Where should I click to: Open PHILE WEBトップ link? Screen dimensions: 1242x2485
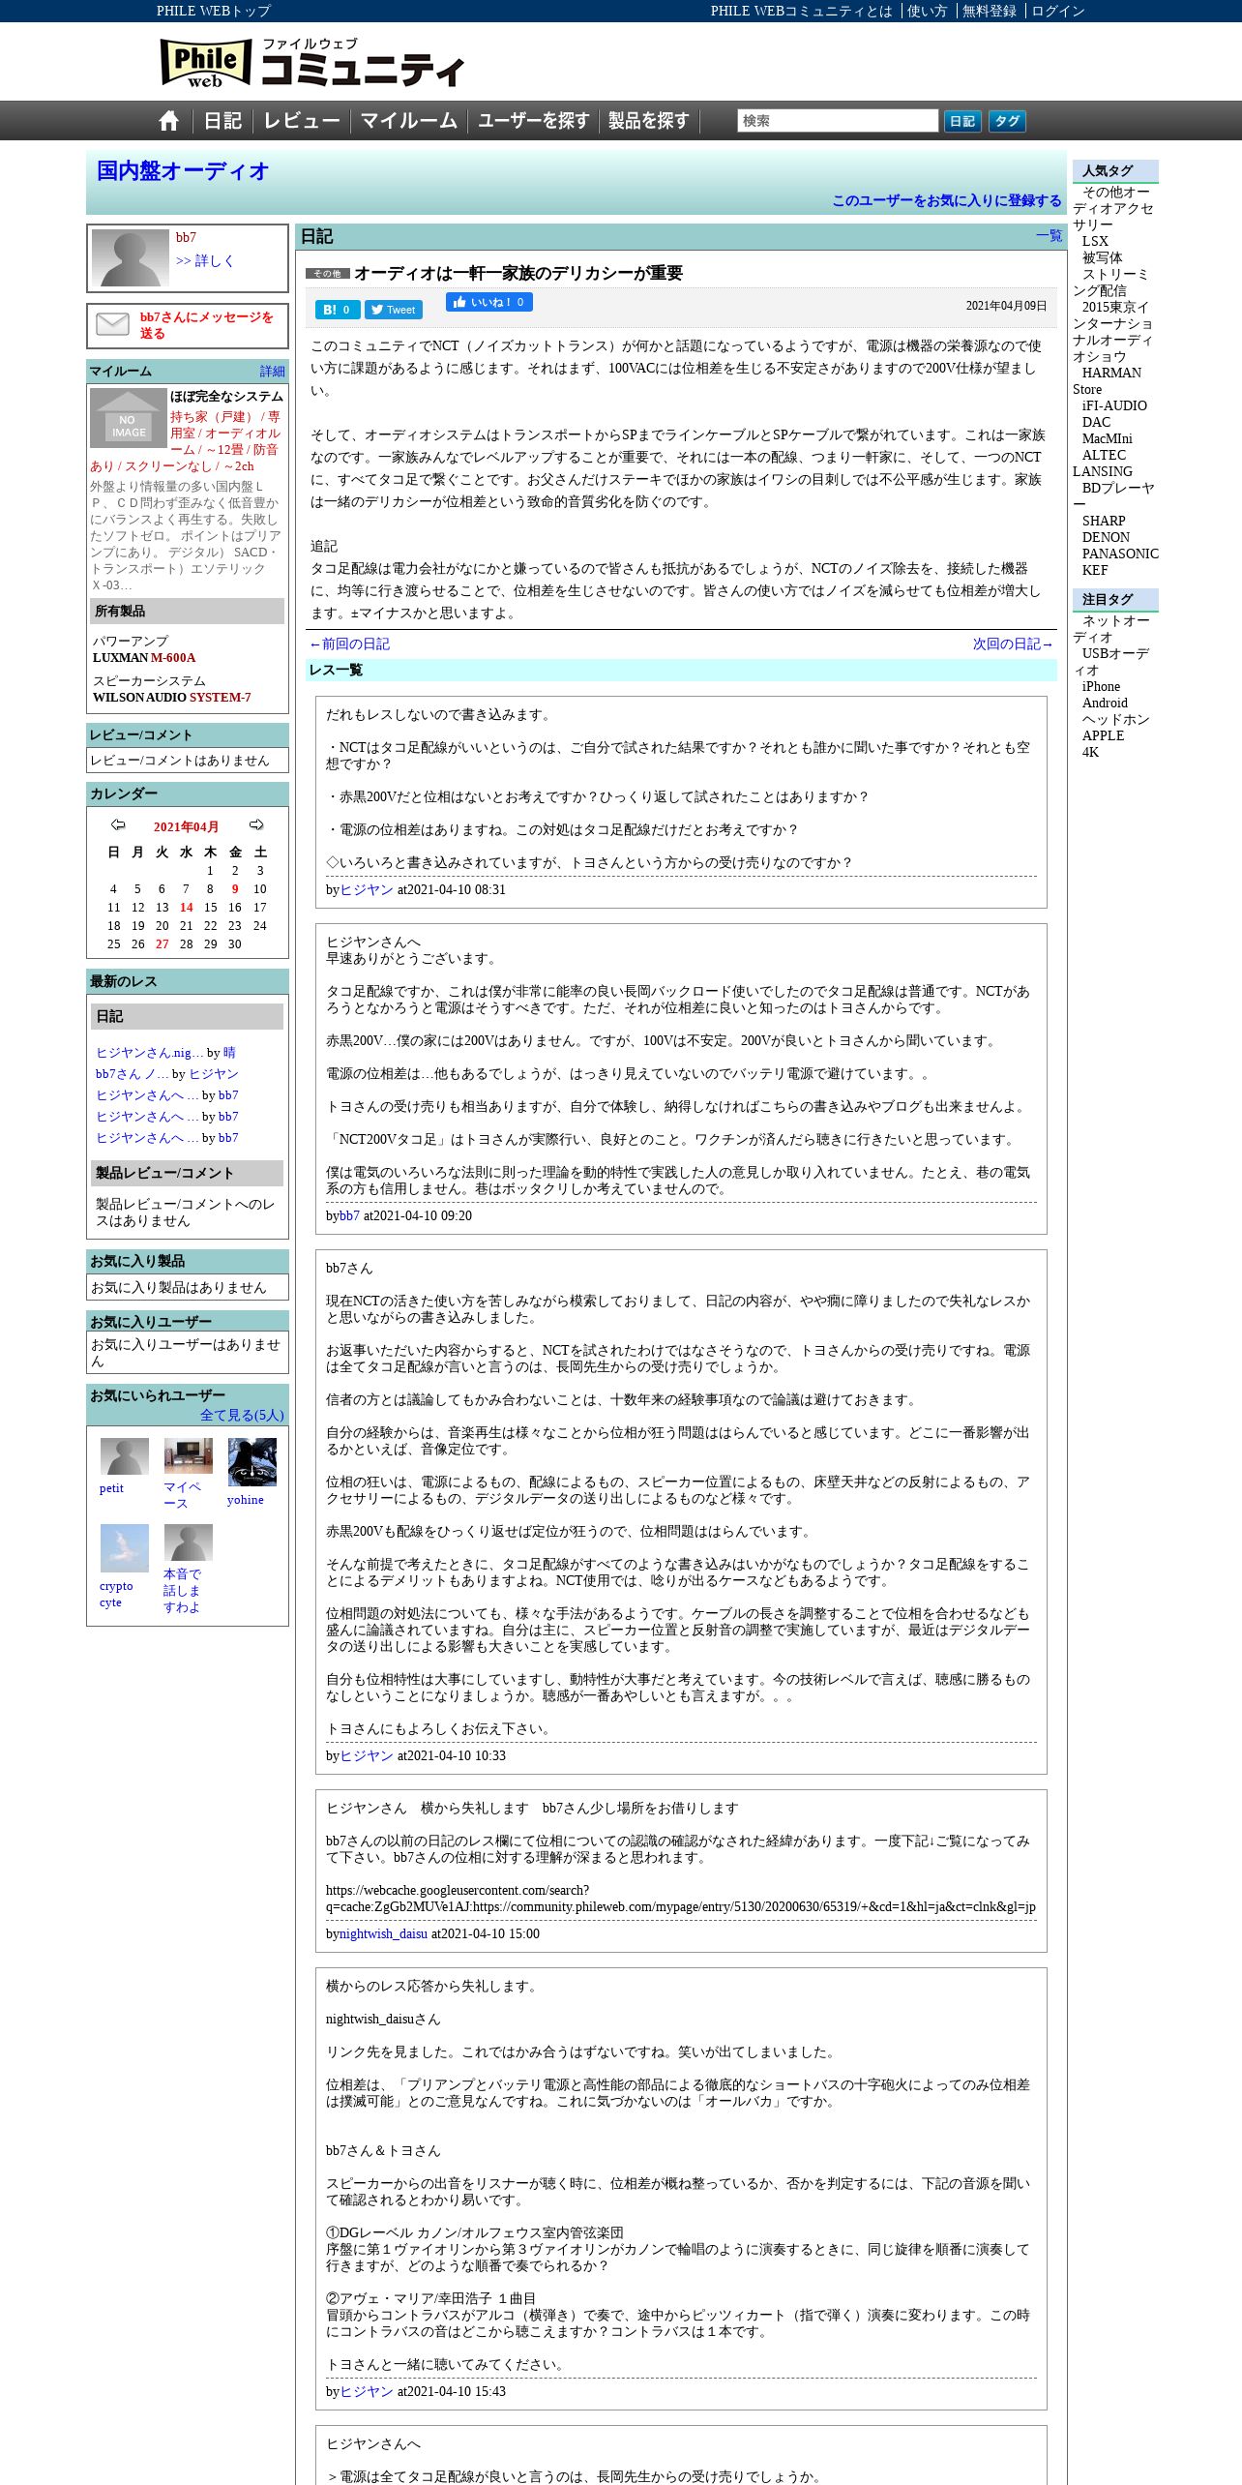pos(214,11)
